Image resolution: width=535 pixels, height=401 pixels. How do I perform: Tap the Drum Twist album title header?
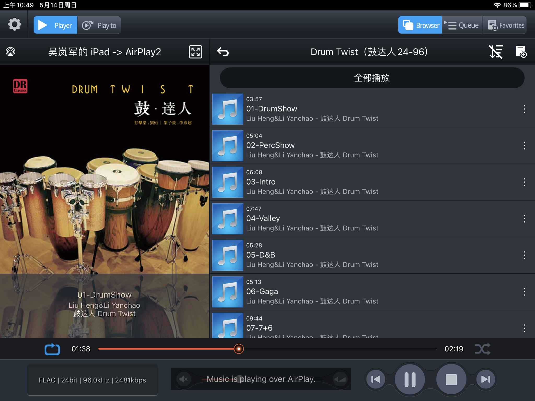point(369,52)
